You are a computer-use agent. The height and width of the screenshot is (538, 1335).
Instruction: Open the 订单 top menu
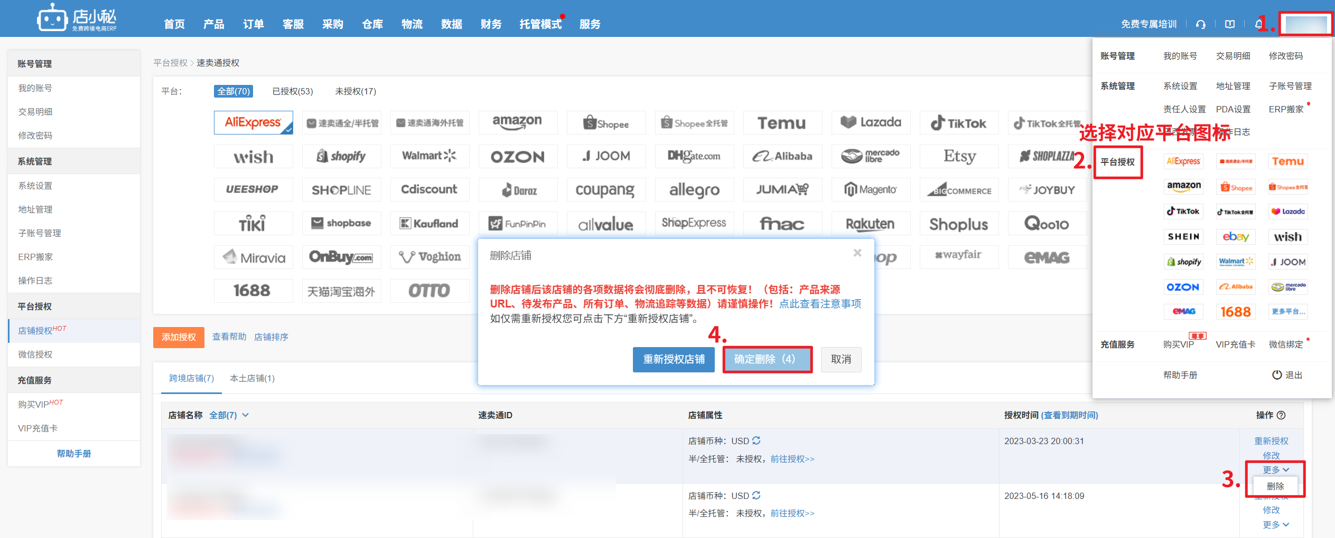pyautogui.click(x=253, y=24)
